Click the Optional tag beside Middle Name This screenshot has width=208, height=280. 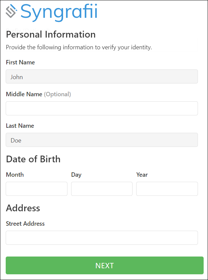[x=58, y=94]
